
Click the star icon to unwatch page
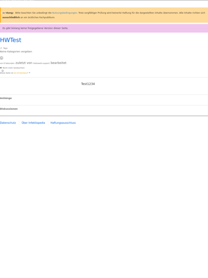(x=1, y=68)
